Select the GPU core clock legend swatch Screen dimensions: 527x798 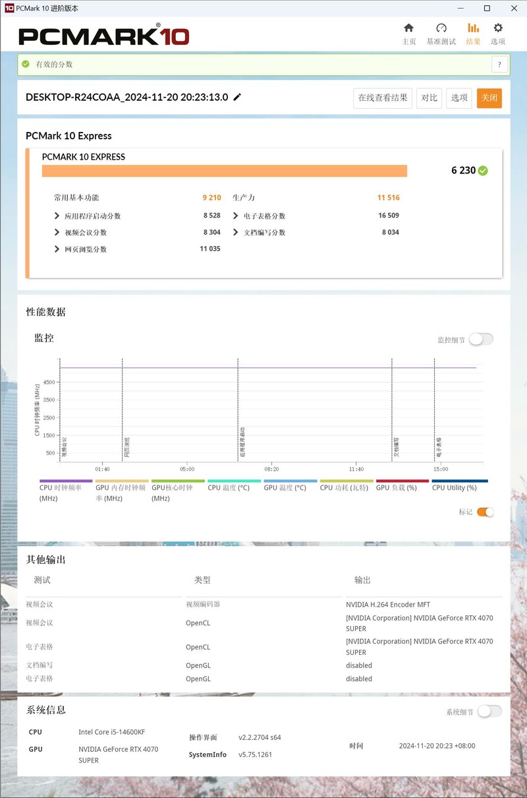coord(178,481)
